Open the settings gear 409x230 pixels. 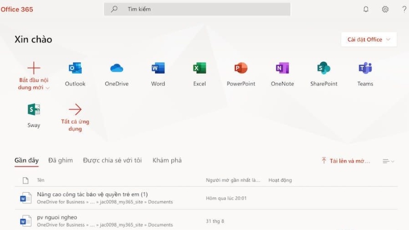385,9
